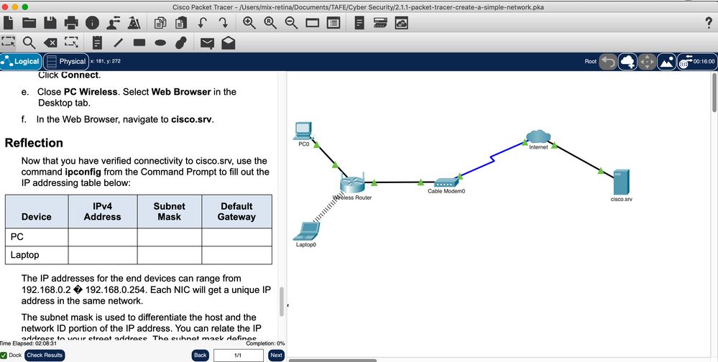Screen dimensions: 718x362
Task: Choose the Resize Shape tool
Action: [x=71, y=42]
